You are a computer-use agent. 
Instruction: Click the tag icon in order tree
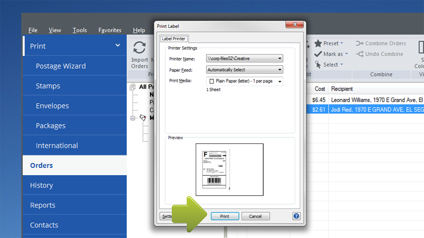coord(143,118)
